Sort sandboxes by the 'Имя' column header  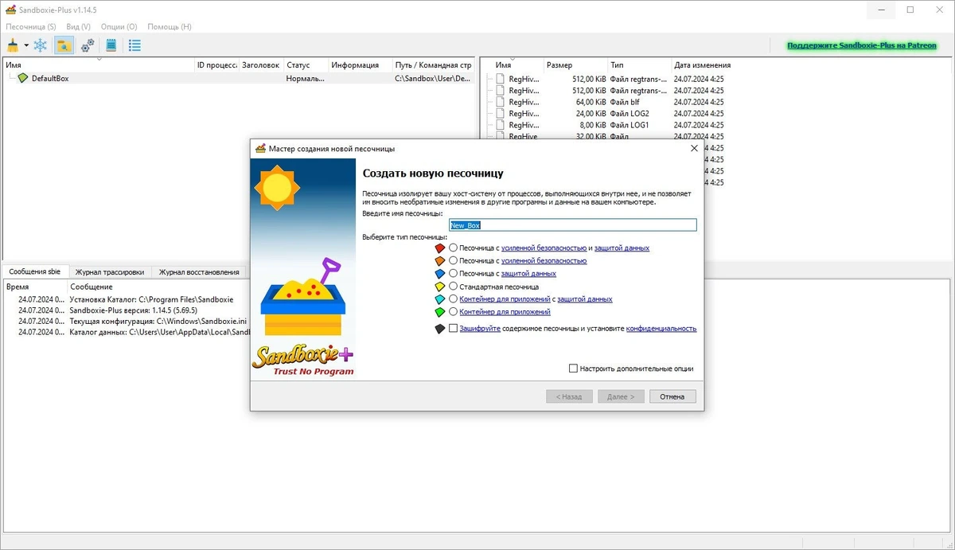point(99,64)
